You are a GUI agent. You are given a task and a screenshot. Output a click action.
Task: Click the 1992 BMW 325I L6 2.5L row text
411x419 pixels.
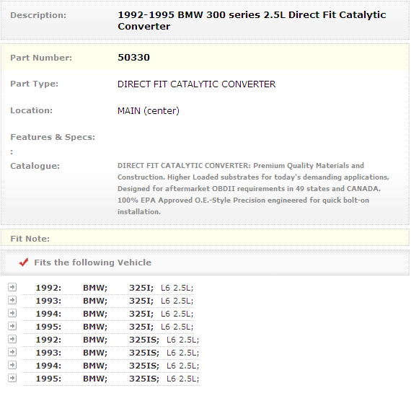click(115, 288)
